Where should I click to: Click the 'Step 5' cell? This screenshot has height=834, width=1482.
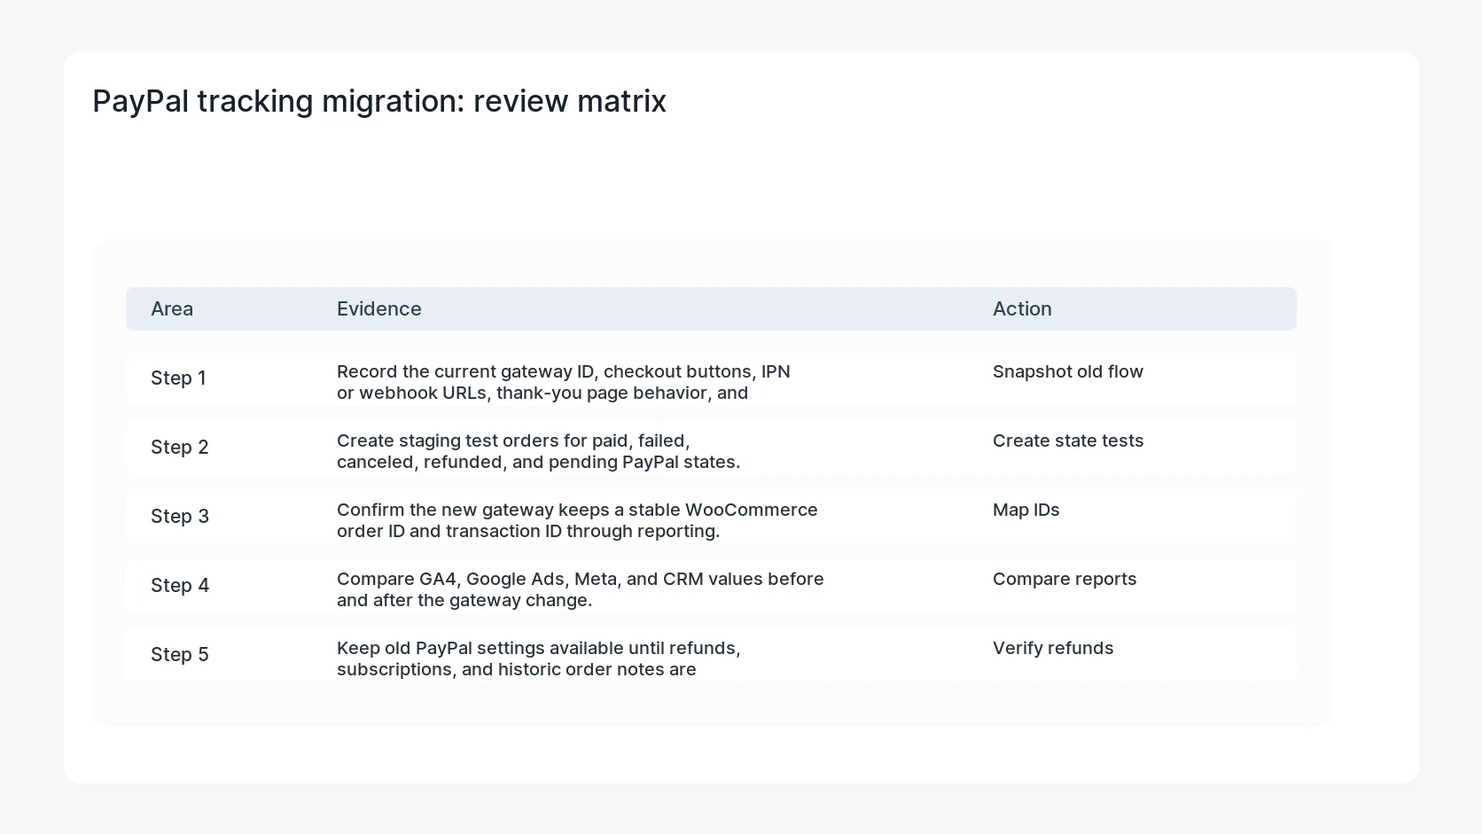(180, 654)
